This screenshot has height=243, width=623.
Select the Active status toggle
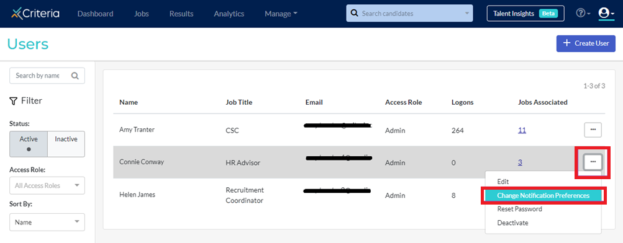tap(29, 144)
